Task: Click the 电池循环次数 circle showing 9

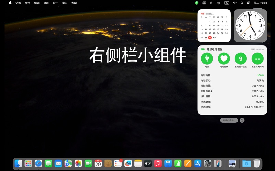Action: (x=241, y=58)
